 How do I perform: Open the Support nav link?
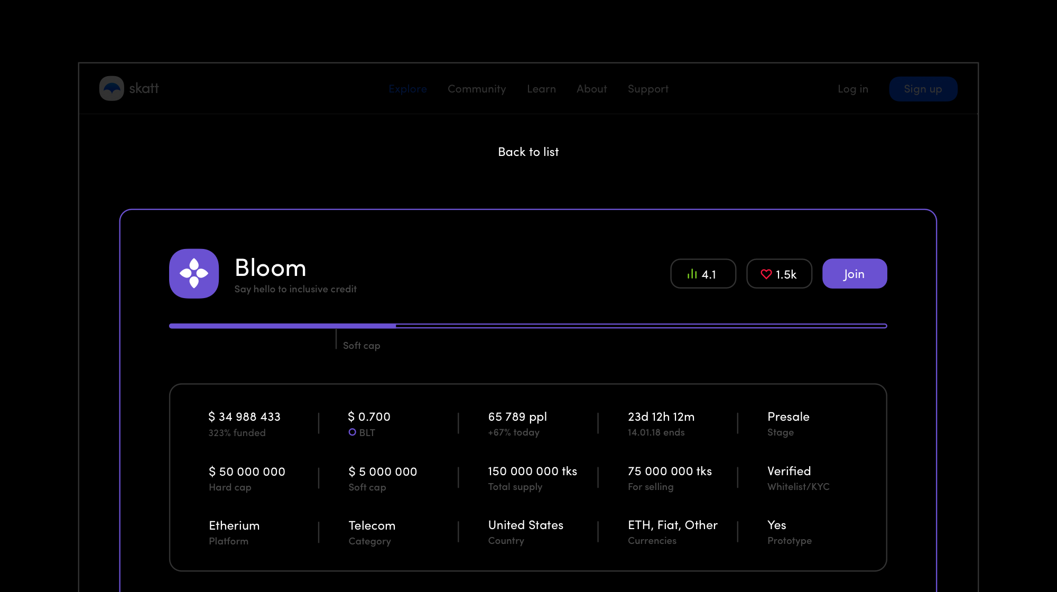point(648,89)
